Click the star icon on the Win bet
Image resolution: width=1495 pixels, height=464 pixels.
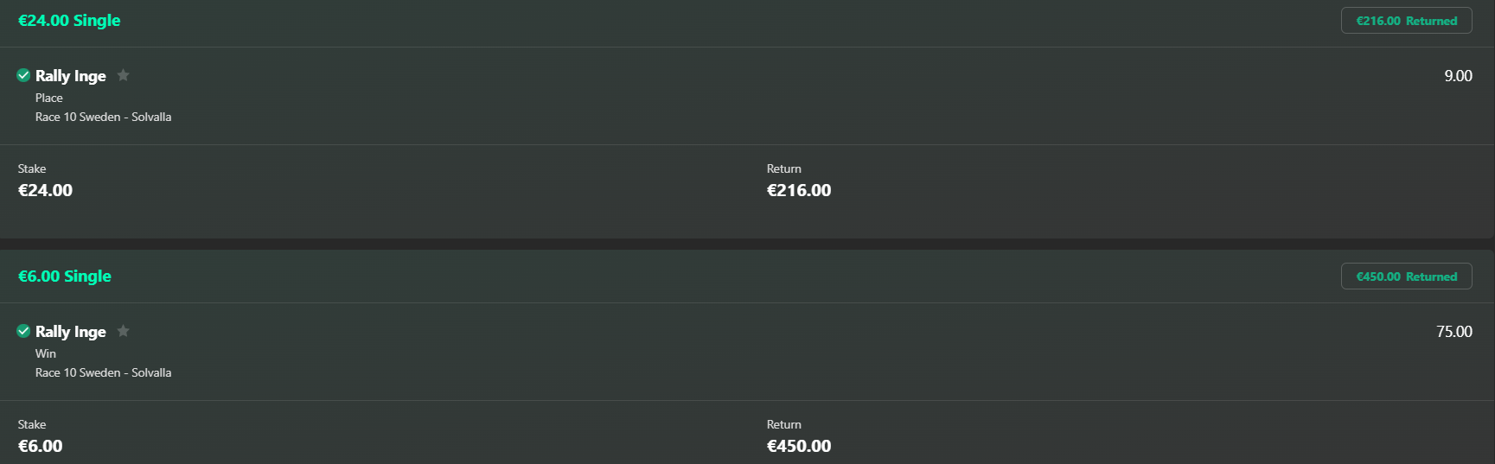123,331
